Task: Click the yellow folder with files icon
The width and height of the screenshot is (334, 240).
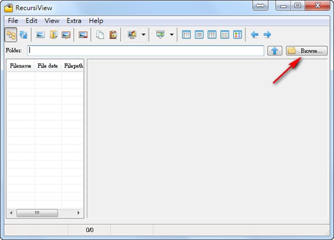Action: pyautogui.click(x=53, y=35)
